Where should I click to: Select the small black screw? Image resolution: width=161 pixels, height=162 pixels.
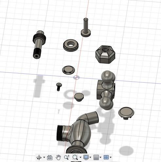(x=59, y=87)
